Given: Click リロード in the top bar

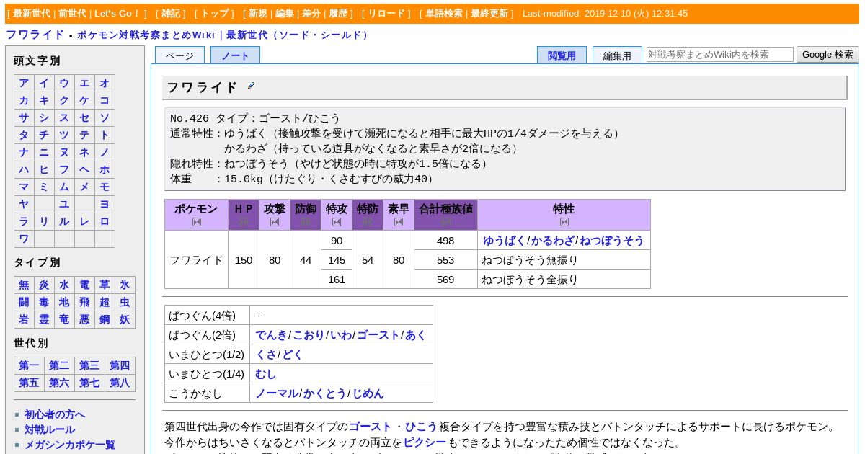Looking at the screenshot, I should (386, 14).
